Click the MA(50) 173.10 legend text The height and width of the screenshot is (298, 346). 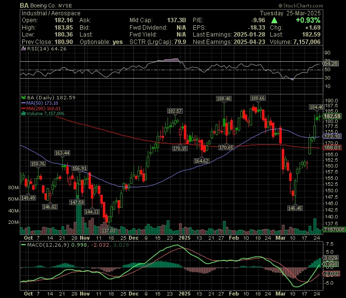pos(43,103)
